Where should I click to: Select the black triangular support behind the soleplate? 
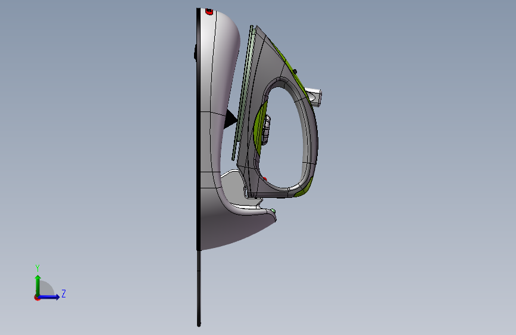coord(230,119)
